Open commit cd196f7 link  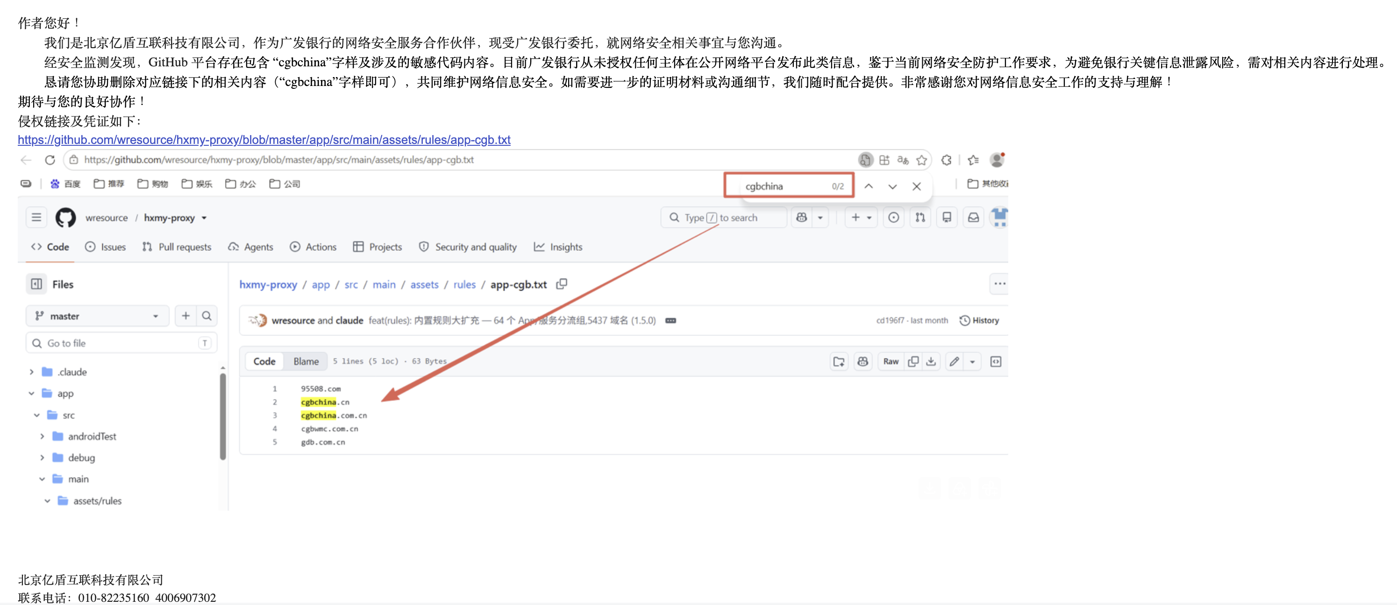tap(890, 321)
